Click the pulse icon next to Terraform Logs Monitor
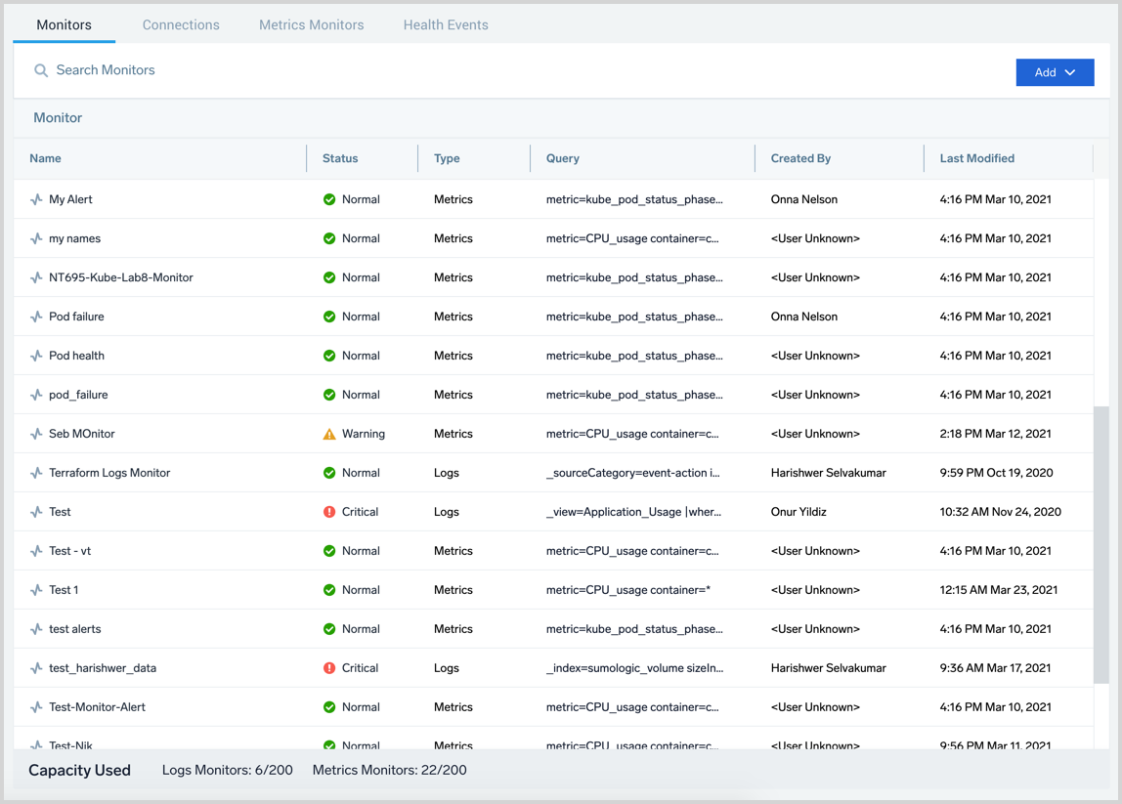Image resolution: width=1122 pixels, height=804 pixels. (x=36, y=473)
